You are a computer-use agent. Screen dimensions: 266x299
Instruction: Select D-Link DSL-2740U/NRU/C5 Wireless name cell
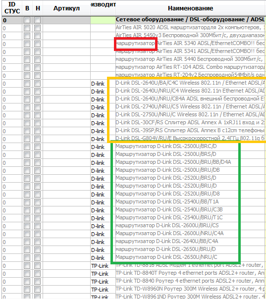point(190,107)
